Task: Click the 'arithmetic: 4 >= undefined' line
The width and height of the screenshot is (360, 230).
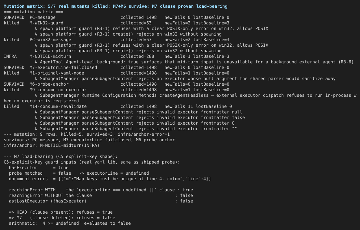Action: coord(70,223)
